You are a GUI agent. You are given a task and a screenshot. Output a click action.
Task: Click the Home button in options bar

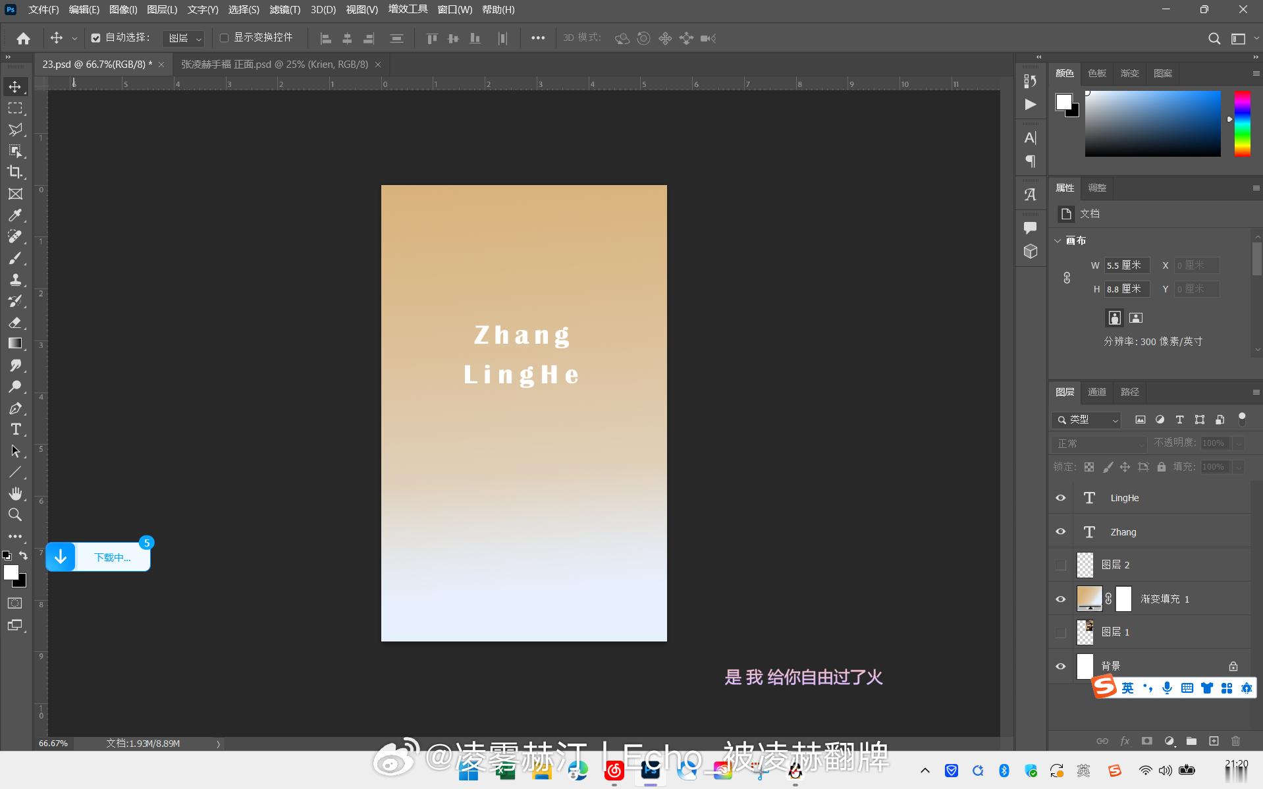pyautogui.click(x=23, y=38)
